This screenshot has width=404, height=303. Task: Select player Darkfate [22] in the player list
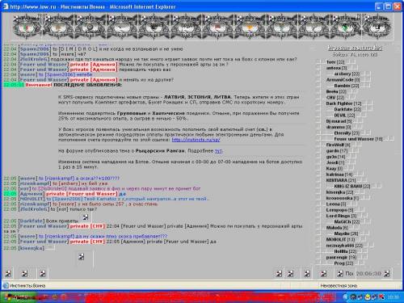(347, 109)
